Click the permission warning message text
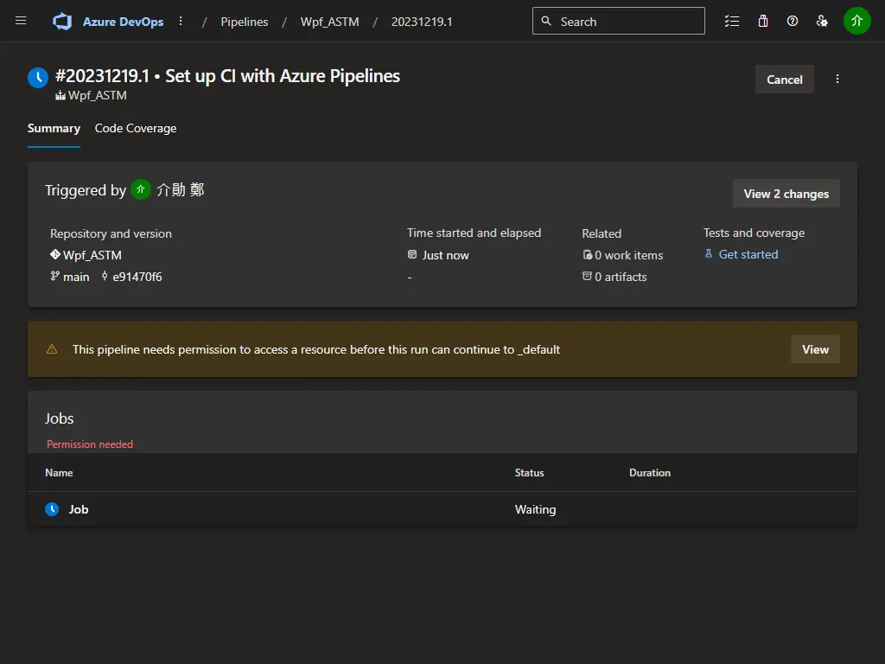 tap(316, 349)
